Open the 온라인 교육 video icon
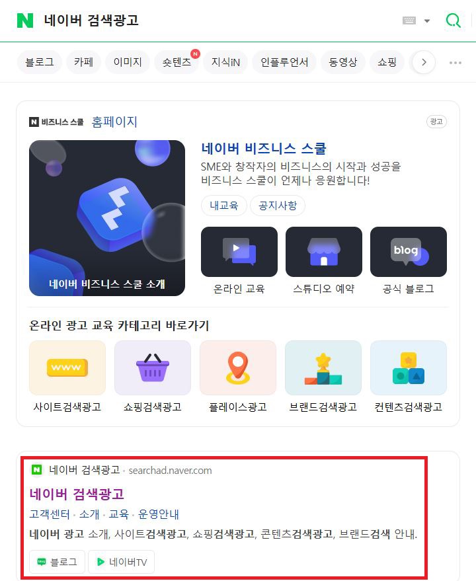The height and width of the screenshot is (581, 476). [239, 252]
